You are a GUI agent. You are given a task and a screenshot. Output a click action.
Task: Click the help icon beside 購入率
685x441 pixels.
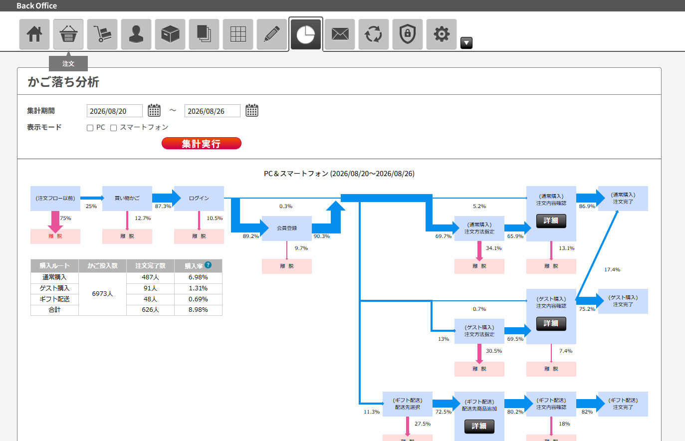[208, 265]
